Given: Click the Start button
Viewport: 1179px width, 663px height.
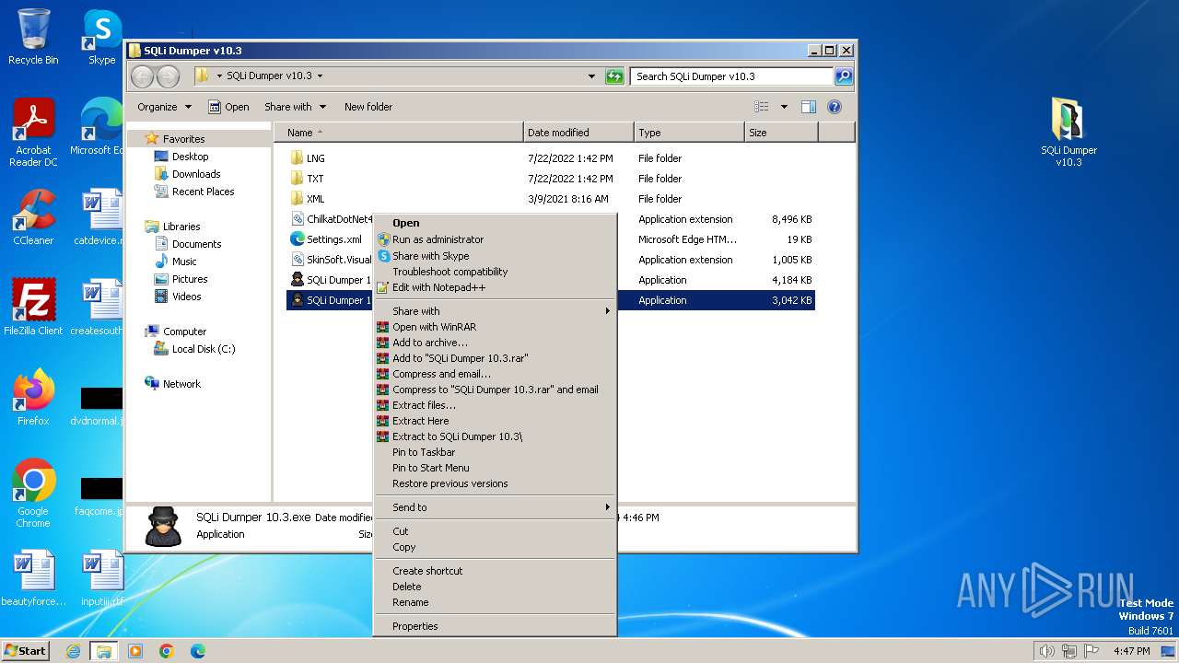Looking at the screenshot, I should click(25, 651).
